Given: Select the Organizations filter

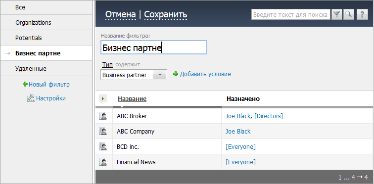Looking at the screenshot, I should pos(46,22).
